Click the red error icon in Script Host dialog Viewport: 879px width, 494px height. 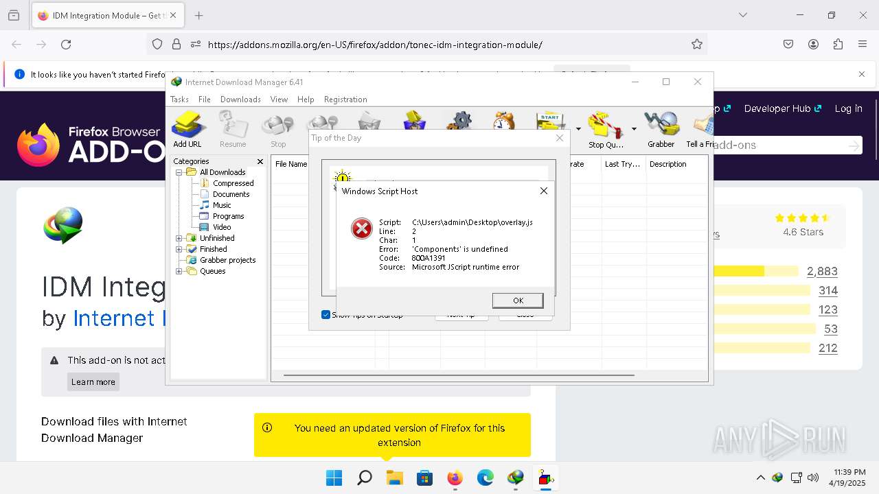pos(362,228)
